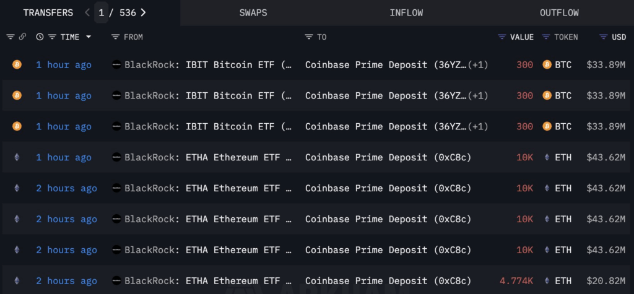Click the FROM column filter icon

click(x=115, y=37)
